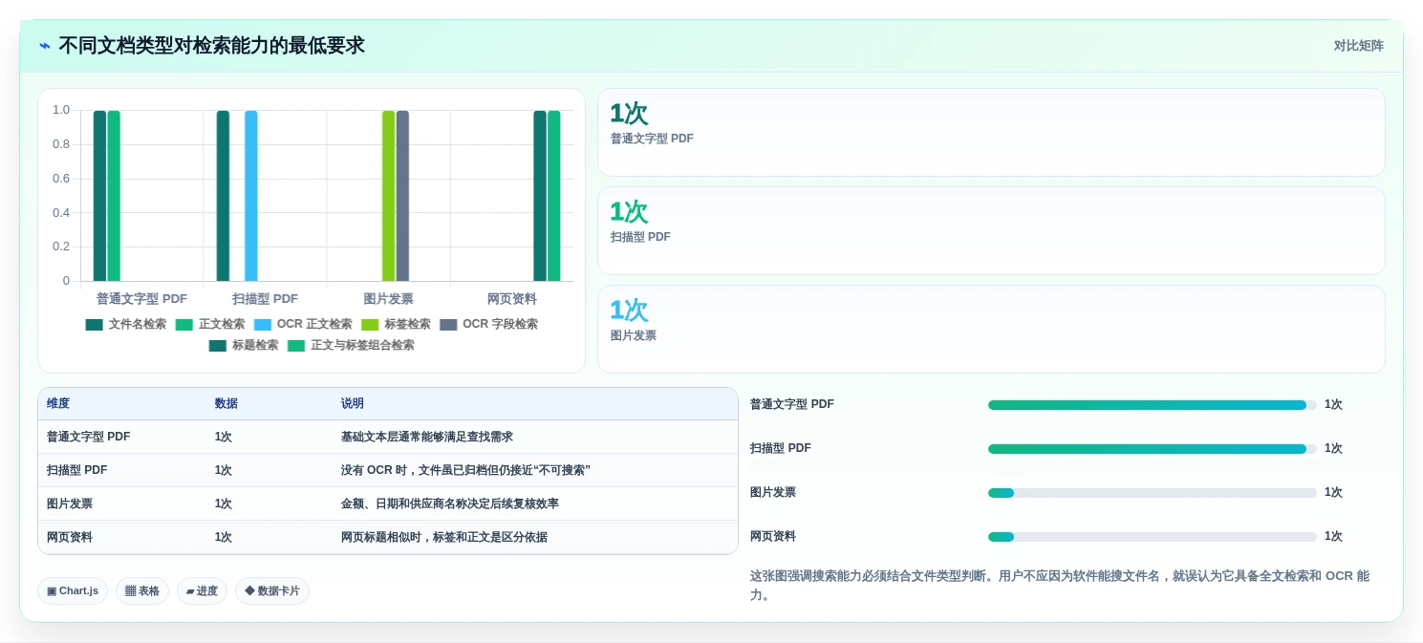The height and width of the screenshot is (643, 1423).
Task: Click the title 不同文档类型对检索能力的最低要求
Action: [211, 46]
